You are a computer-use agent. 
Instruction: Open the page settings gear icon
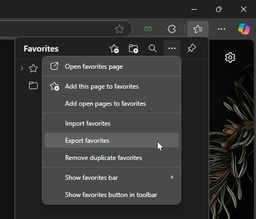coord(230,57)
